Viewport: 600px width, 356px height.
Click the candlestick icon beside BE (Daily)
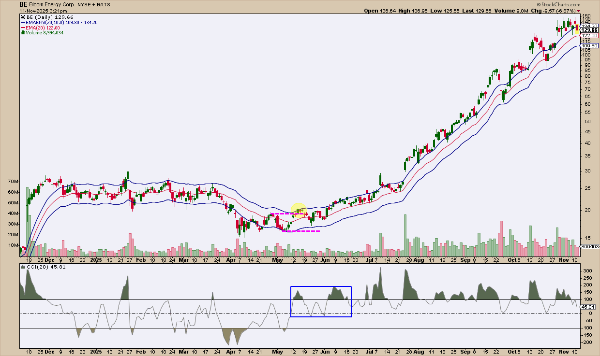(x=22, y=17)
